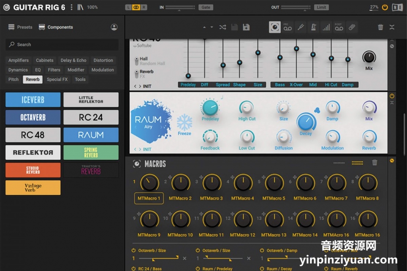Click the Freeze snowflake icon in Raum
407x271 pixels.
(184, 123)
